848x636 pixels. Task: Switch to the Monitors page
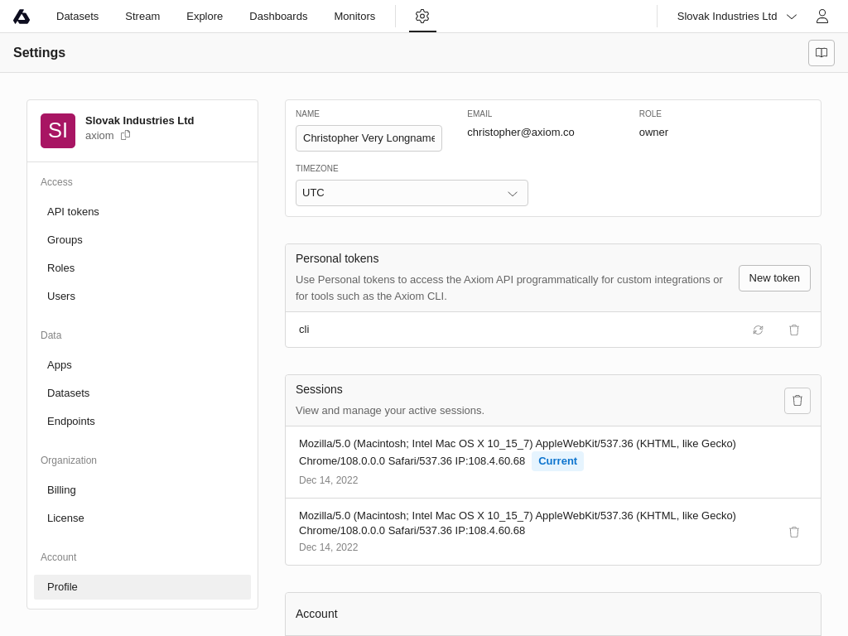[354, 16]
